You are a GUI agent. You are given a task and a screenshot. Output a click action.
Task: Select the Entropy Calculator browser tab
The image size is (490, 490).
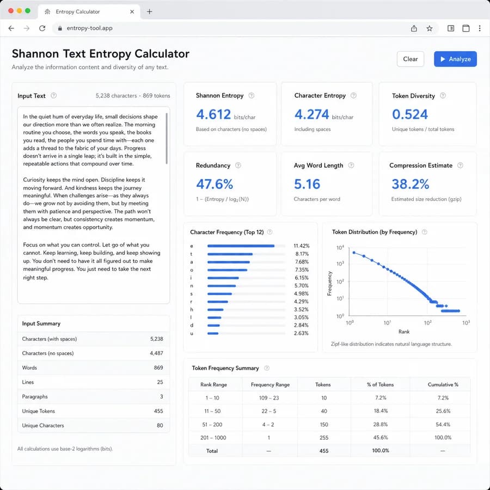89,11
